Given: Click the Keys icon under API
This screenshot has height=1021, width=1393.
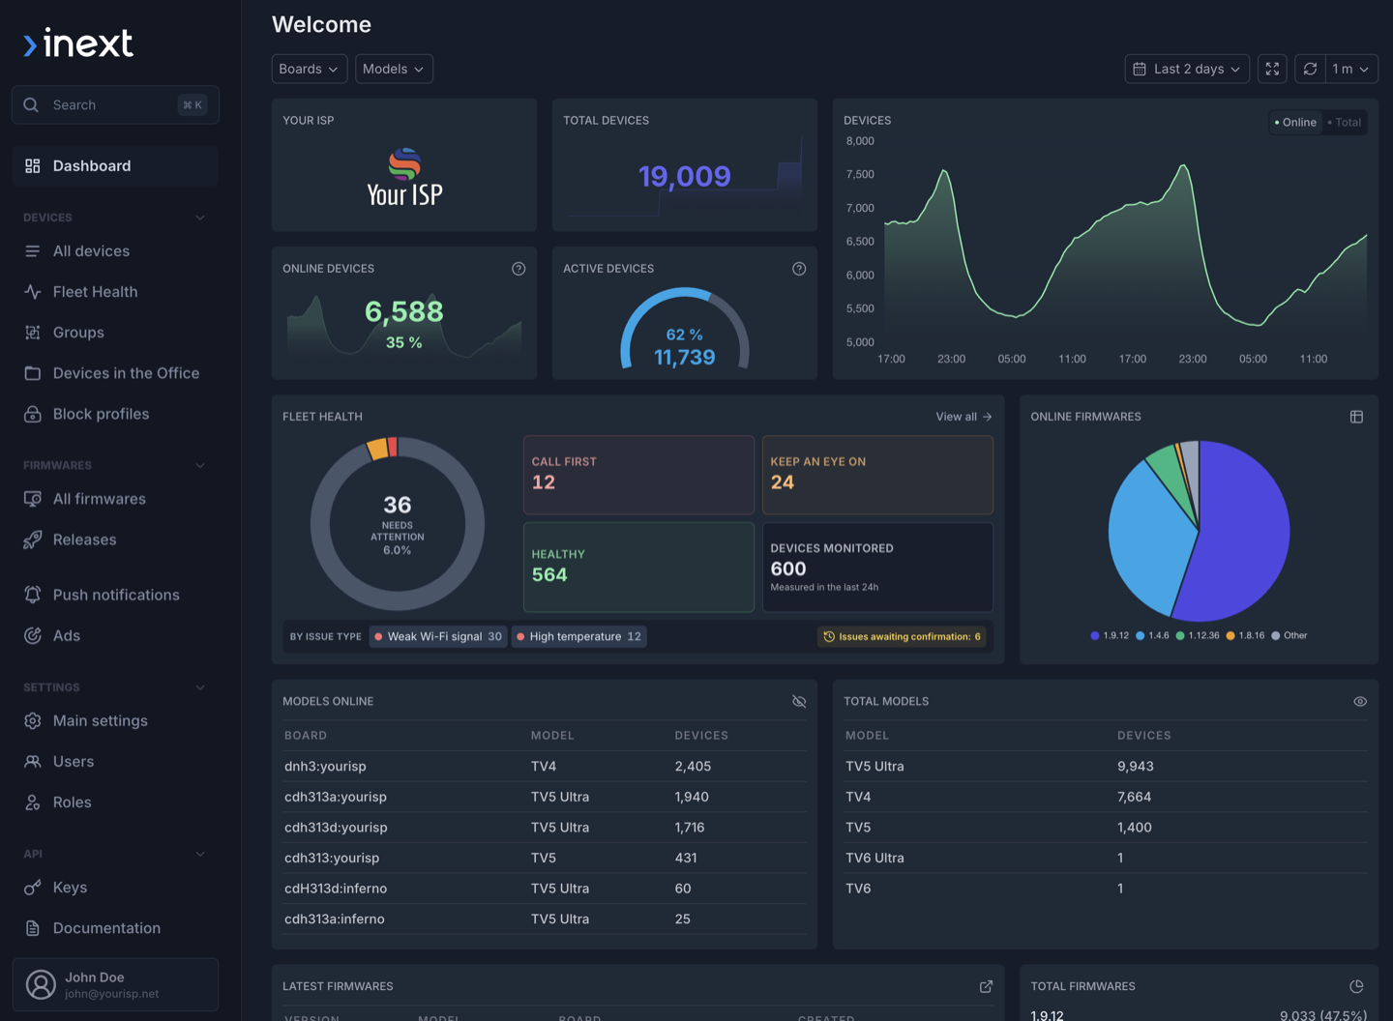Looking at the screenshot, I should tap(33, 888).
